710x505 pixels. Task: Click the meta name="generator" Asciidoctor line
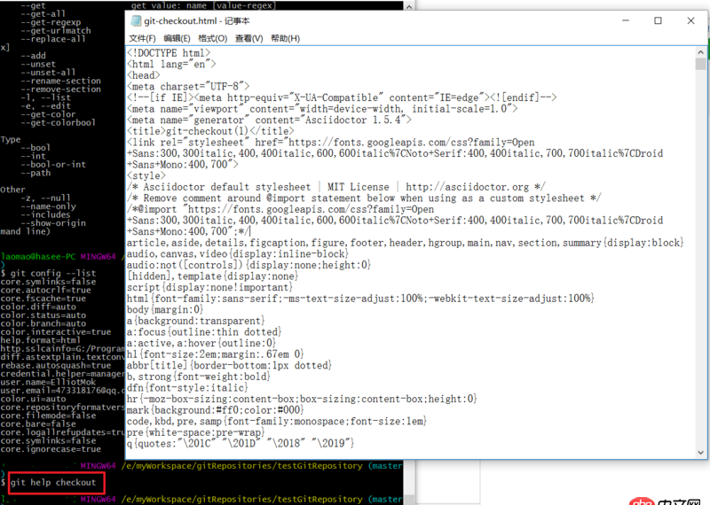pyautogui.click(x=269, y=120)
